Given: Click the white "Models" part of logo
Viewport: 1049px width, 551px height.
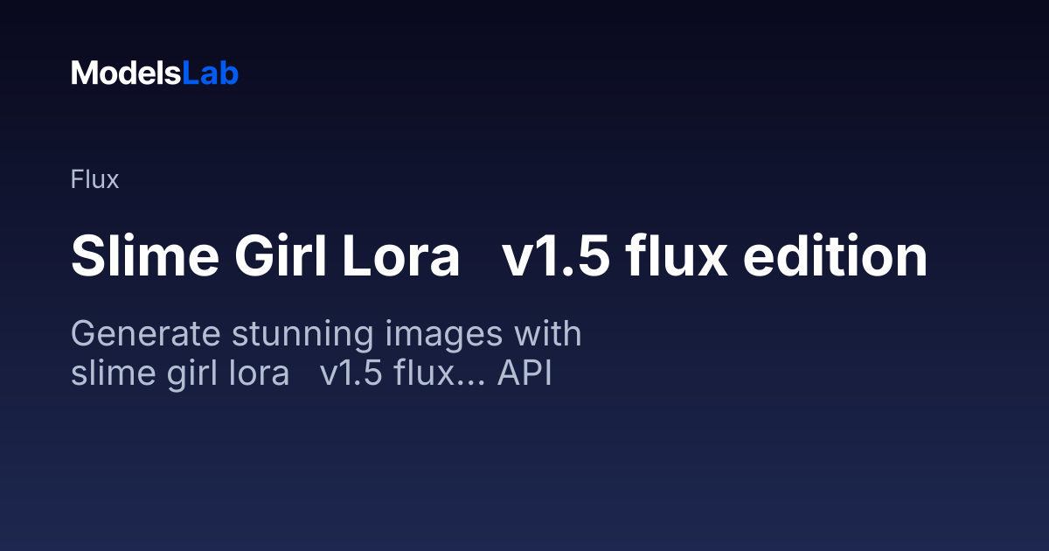Looking at the screenshot, I should [x=127, y=73].
